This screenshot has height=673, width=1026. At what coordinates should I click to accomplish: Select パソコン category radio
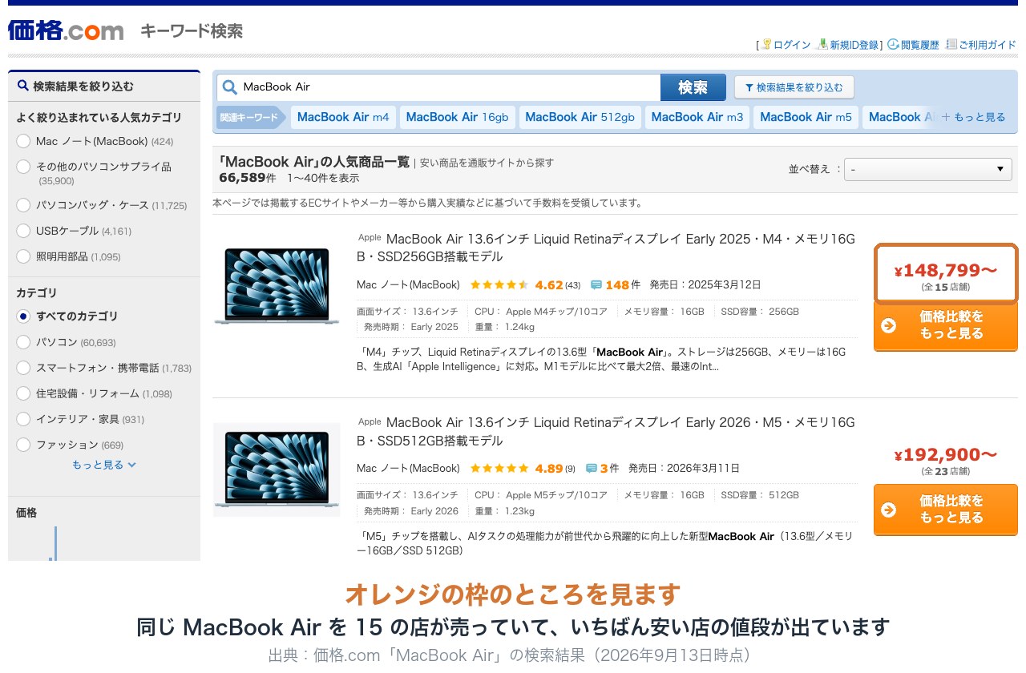pyautogui.click(x=23, y=342)
